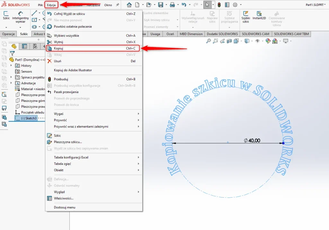
Task: Select Powtórz ostatnie polecenie
Action: [x=94, y=26]
